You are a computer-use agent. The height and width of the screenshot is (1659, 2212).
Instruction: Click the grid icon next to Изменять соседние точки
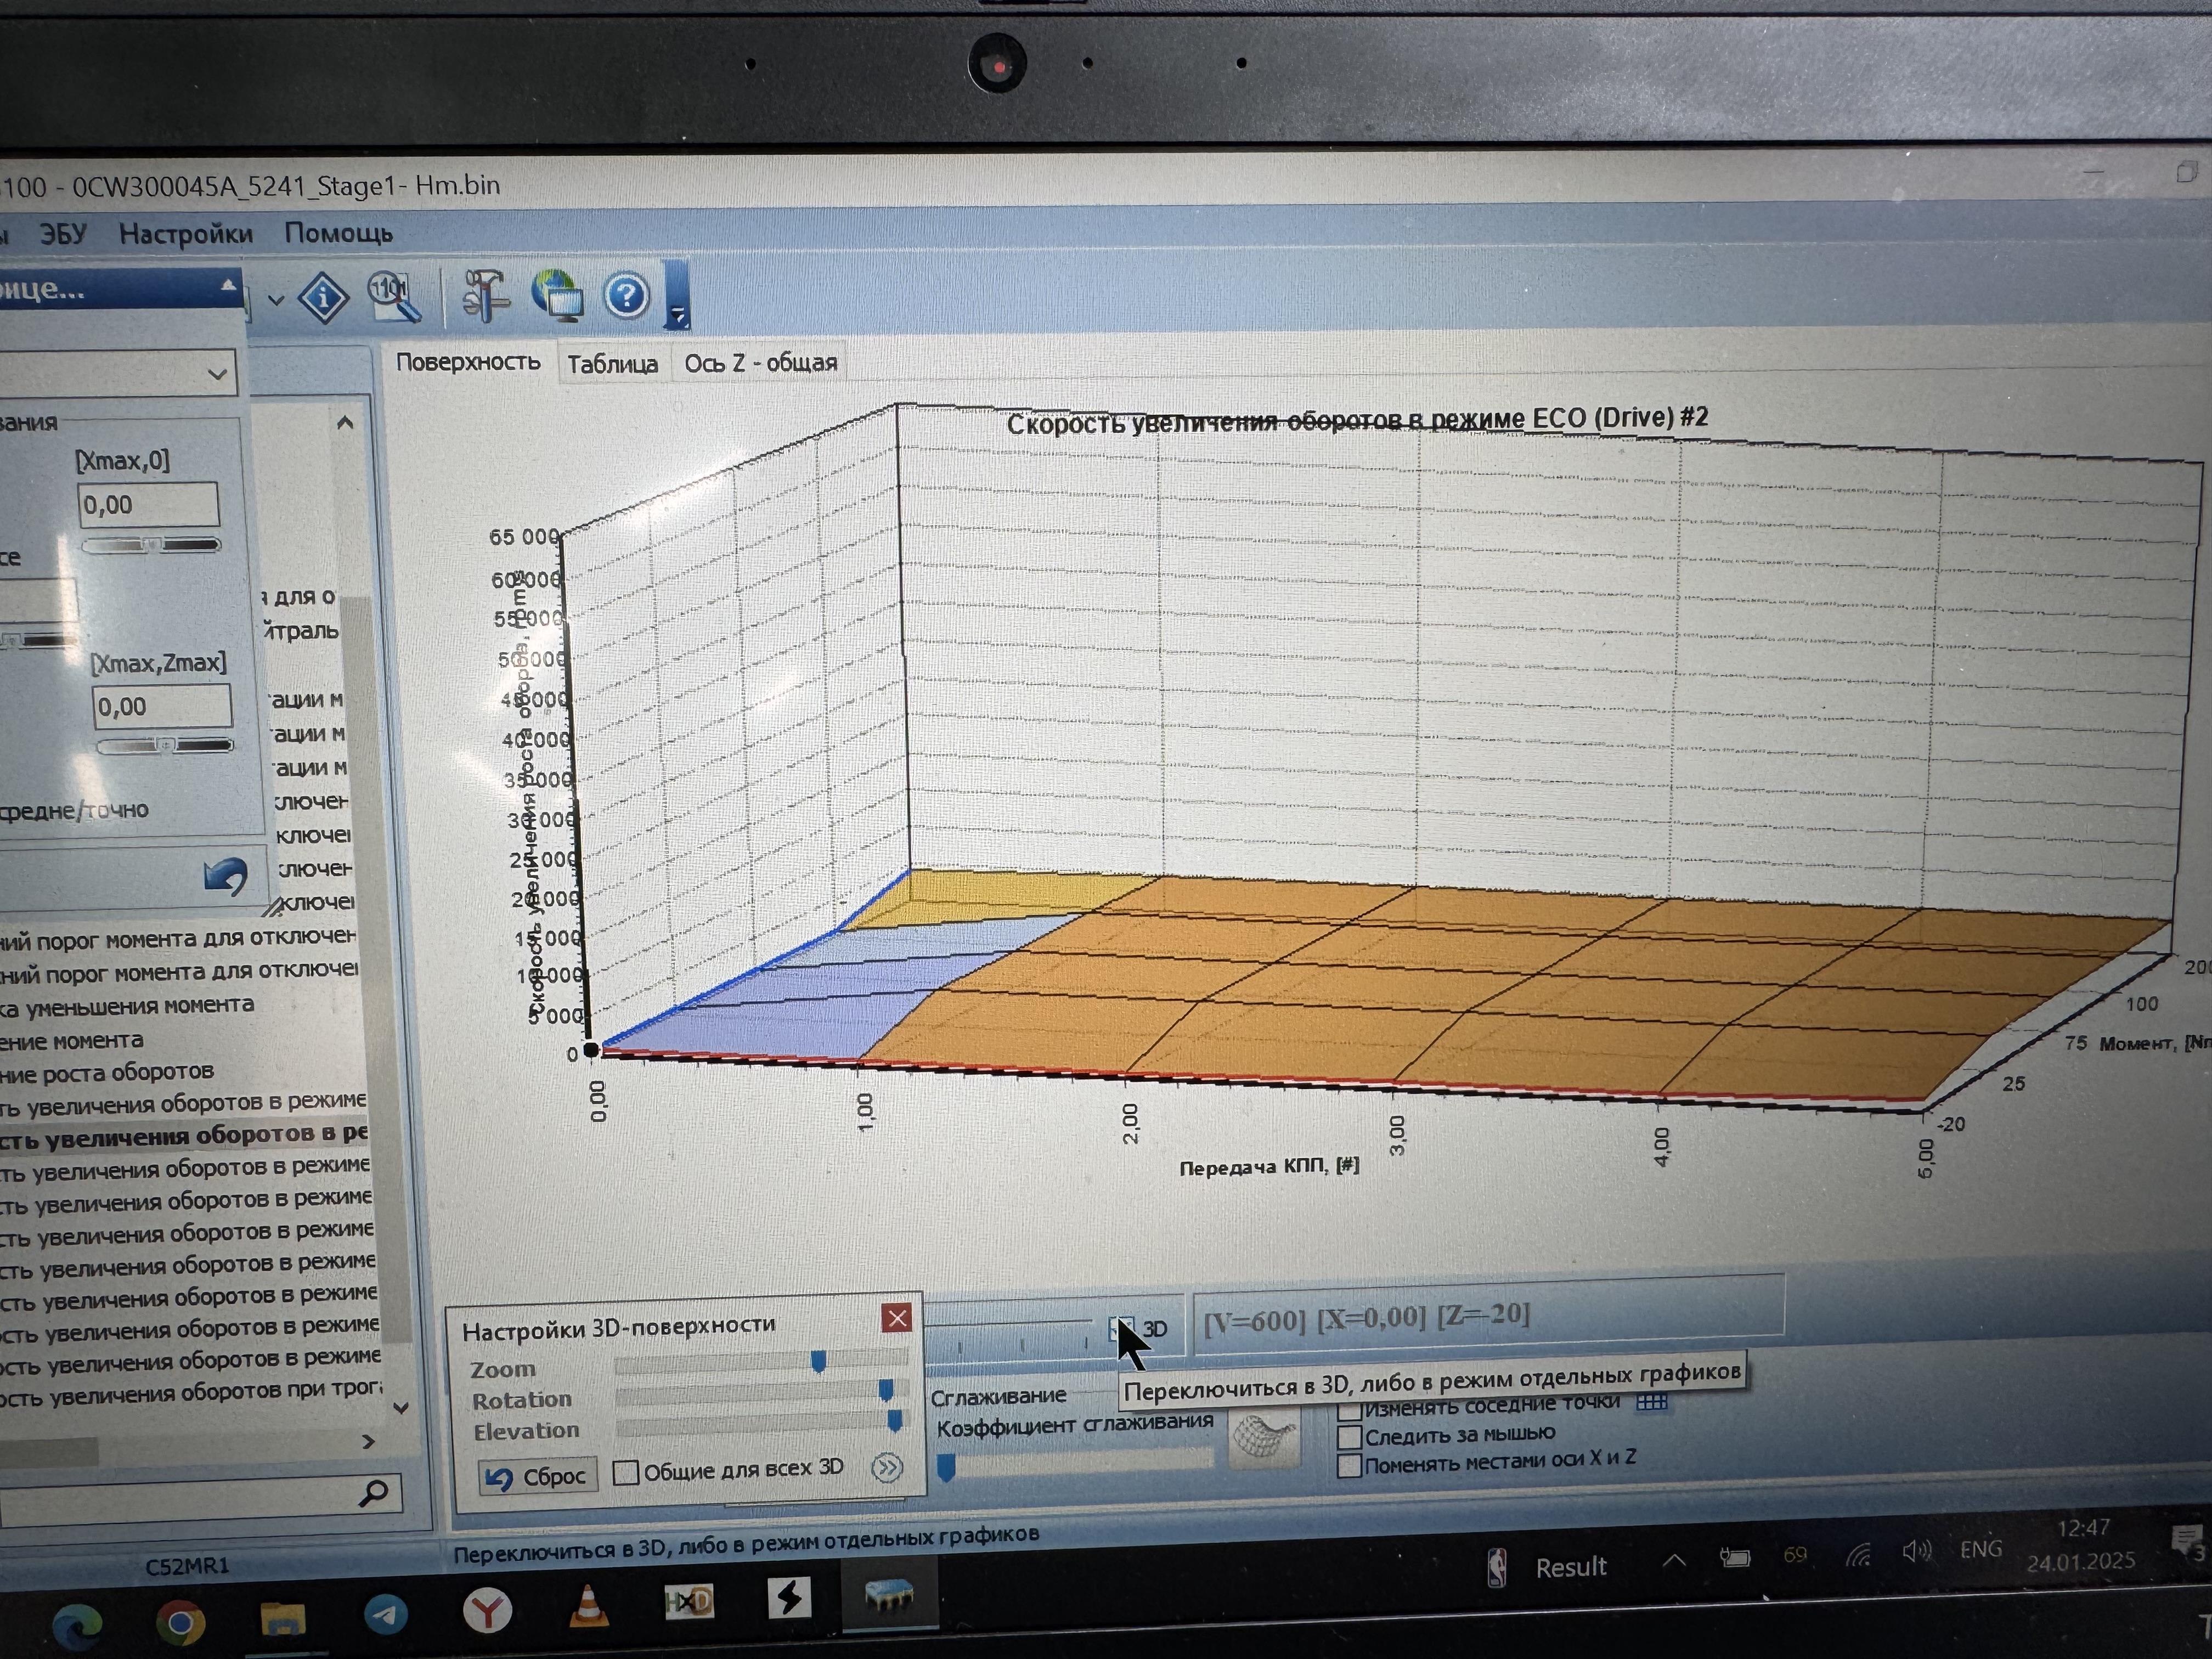(1652, 1402)
